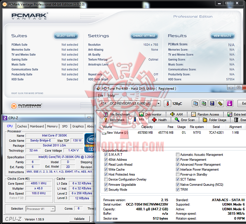Click the Intel Core i7 3930K name field

54,135
